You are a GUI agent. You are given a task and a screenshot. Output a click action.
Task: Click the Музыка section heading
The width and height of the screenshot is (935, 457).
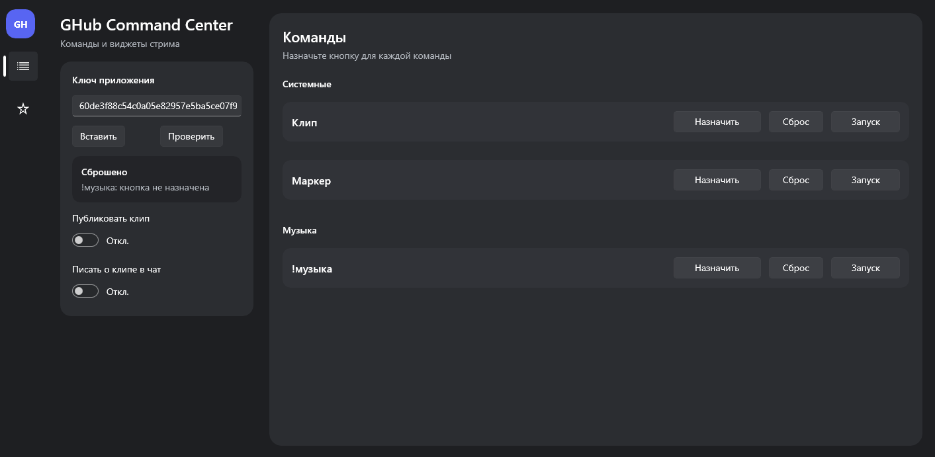pyautogui.click(x=300, y=230)
